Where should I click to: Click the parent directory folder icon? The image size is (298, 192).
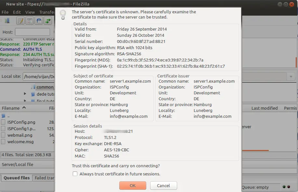coord(4,116)
